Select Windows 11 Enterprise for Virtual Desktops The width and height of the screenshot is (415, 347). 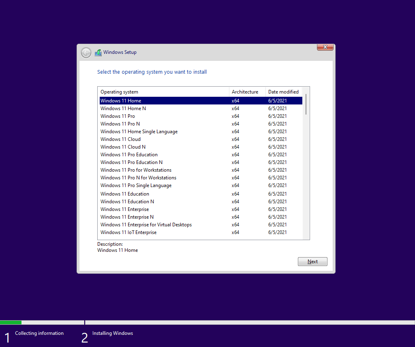tap(201, 225)
